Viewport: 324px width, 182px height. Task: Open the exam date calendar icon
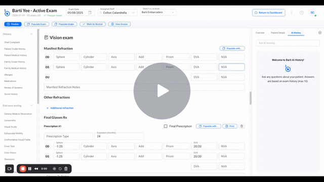pos(90,13)
